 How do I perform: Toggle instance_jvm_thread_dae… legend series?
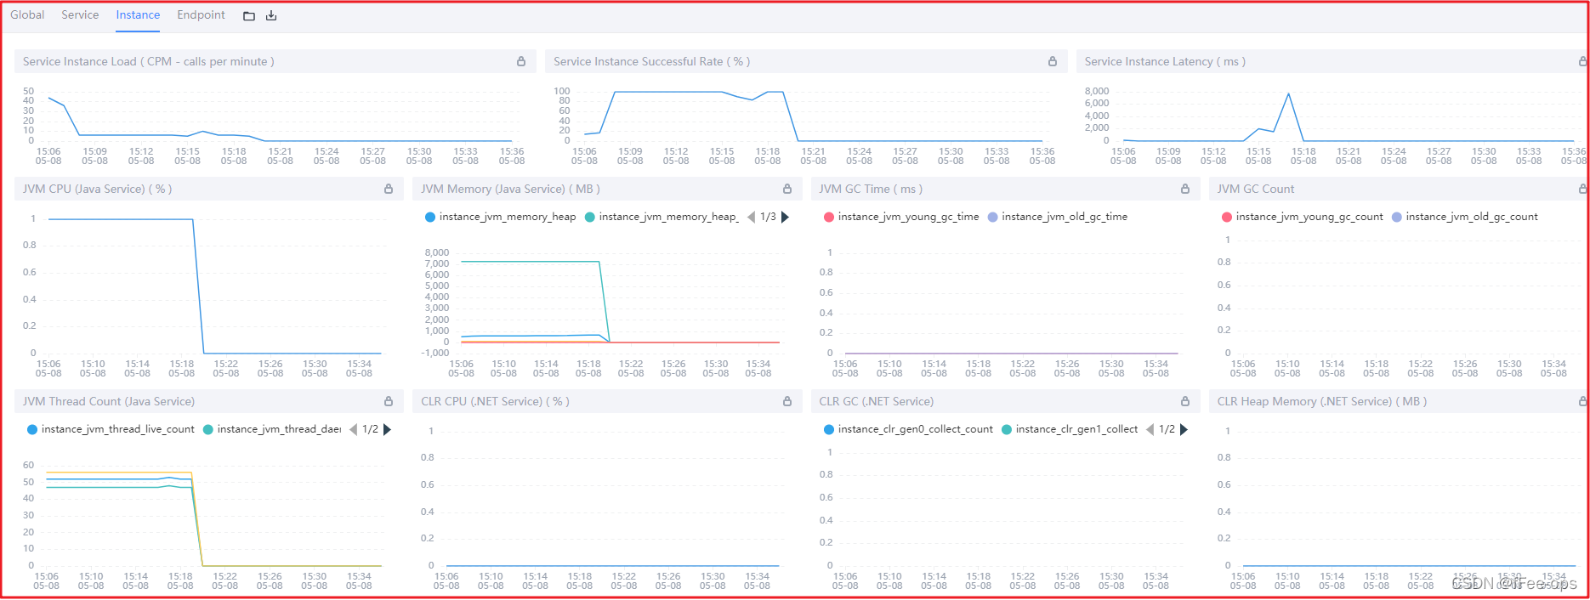[x=272, y=429]
